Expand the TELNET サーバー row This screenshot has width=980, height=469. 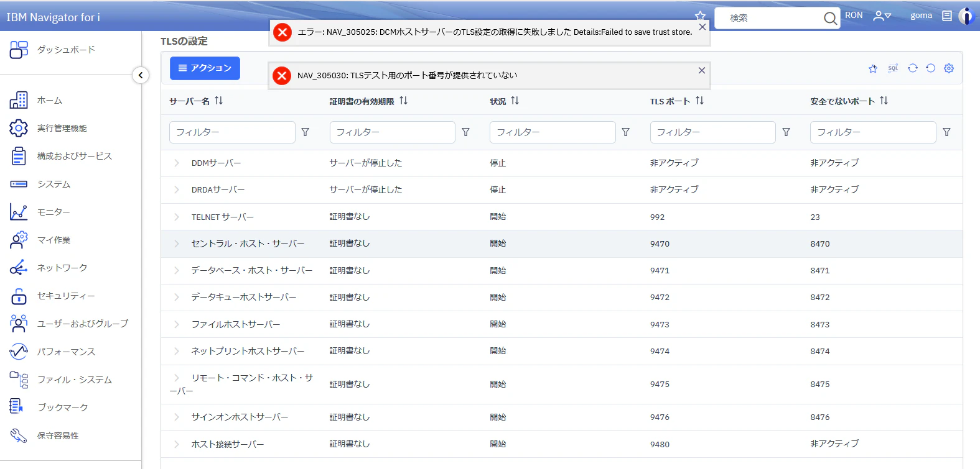(177, 217)
